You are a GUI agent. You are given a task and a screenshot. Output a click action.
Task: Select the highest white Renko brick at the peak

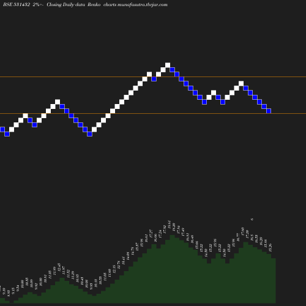pyautogui.click(x=168, y=65)
